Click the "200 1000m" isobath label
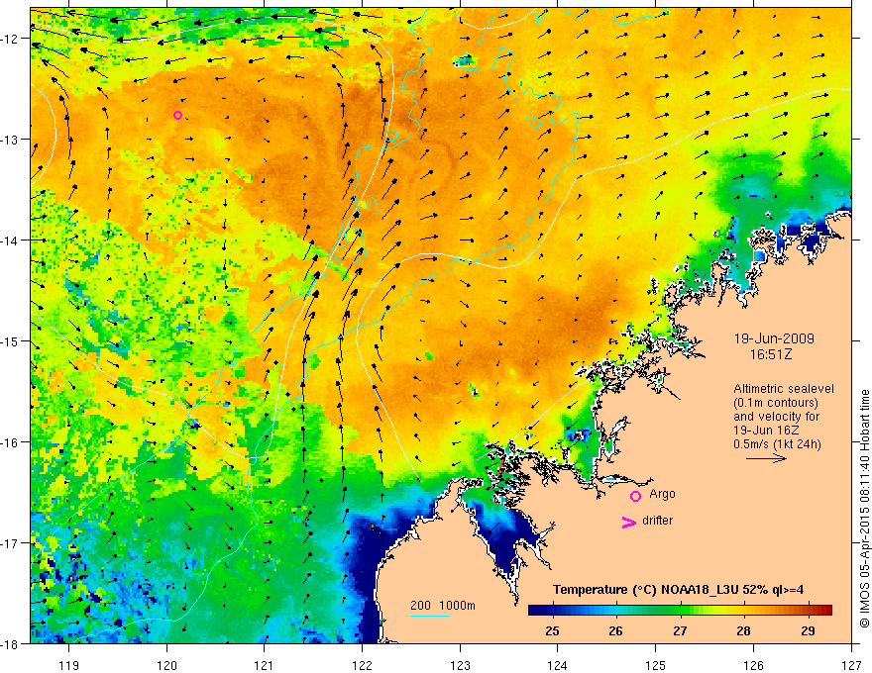This screenshot has height=673, width=872. 443,606
